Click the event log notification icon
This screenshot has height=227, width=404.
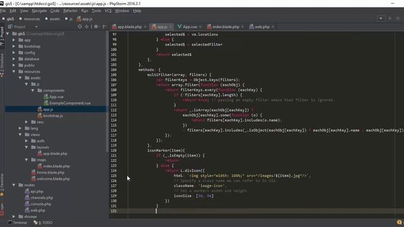pyautogui.click(x=399, y=223)
